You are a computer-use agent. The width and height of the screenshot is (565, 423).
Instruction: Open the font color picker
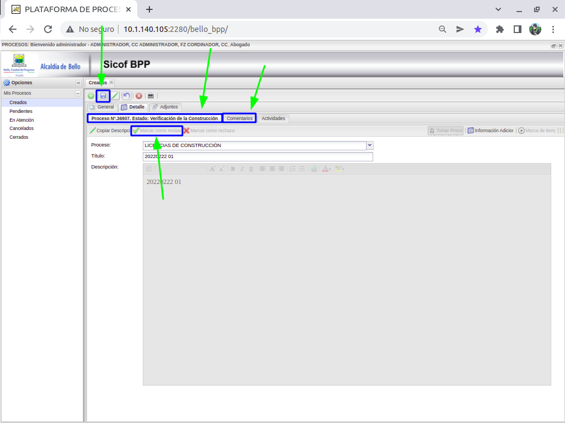coord(326,169)
